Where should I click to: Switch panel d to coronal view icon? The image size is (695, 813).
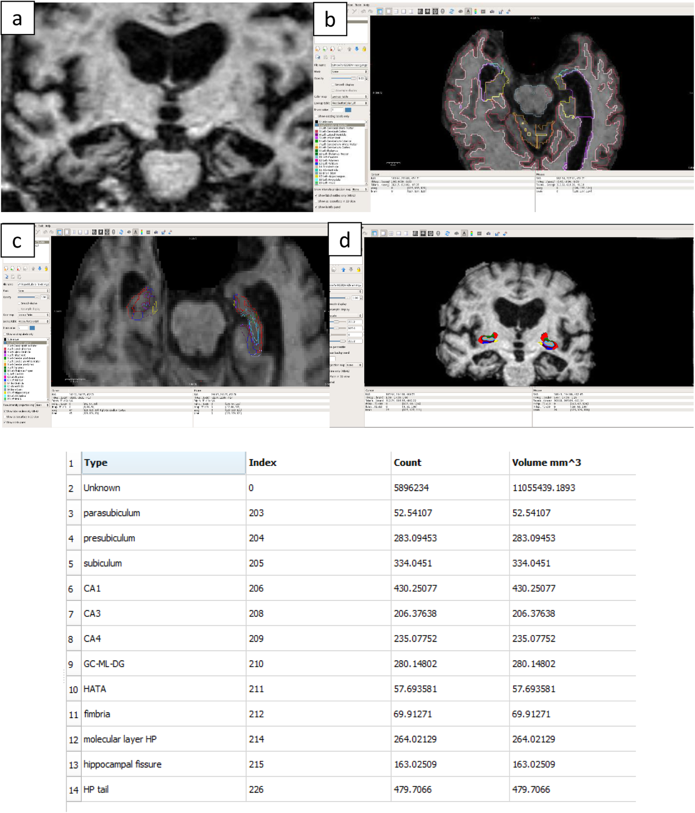pos(423,233)
